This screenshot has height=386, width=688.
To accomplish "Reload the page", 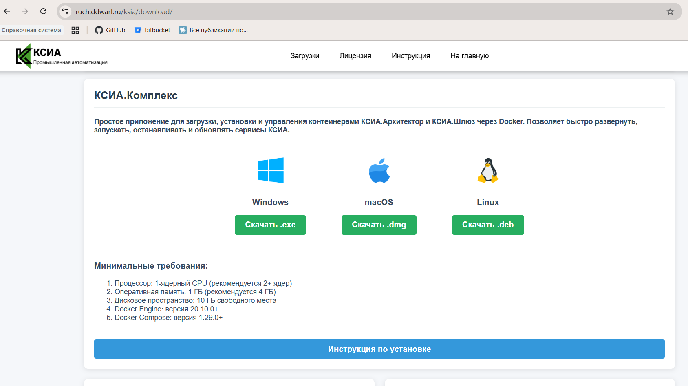I will point(44,11).
